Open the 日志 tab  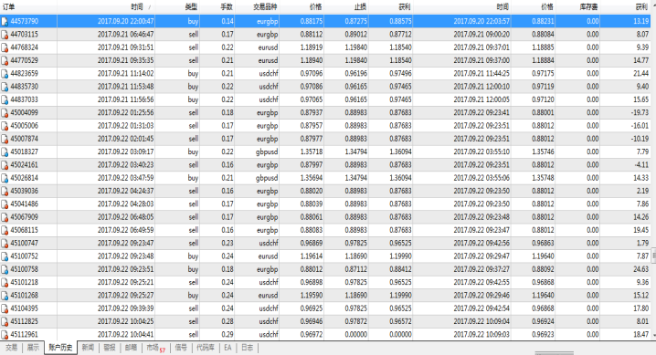(247, 348)
